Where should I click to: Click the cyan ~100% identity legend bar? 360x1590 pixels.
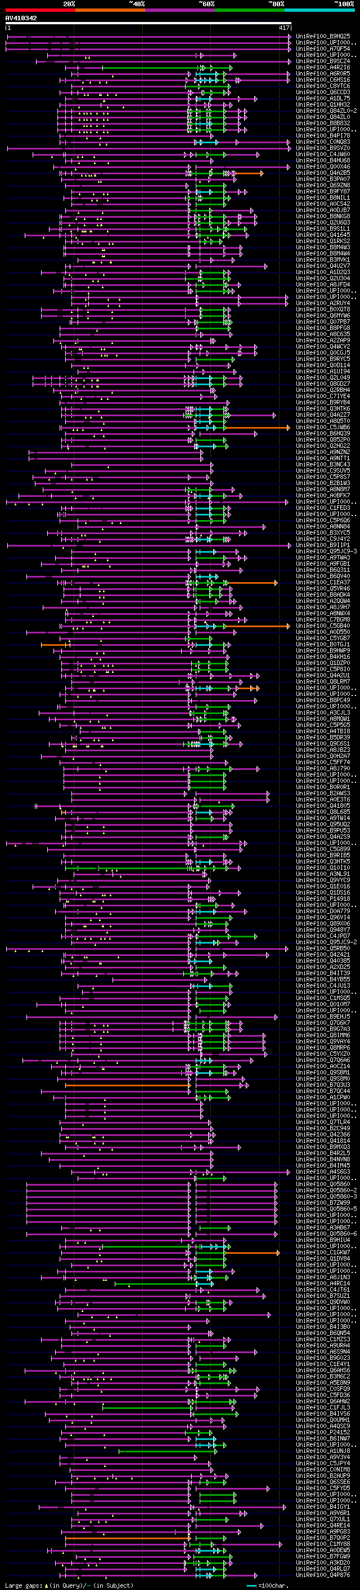(x=320, y=11)
